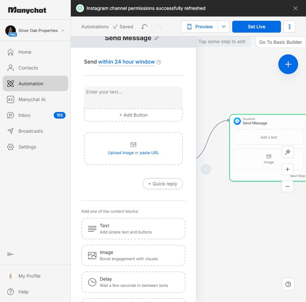The width and height of the screenshot is (306, 302).
Task: Click the Send Message node title
Action: pyautogui.click(x=255, y=123)
